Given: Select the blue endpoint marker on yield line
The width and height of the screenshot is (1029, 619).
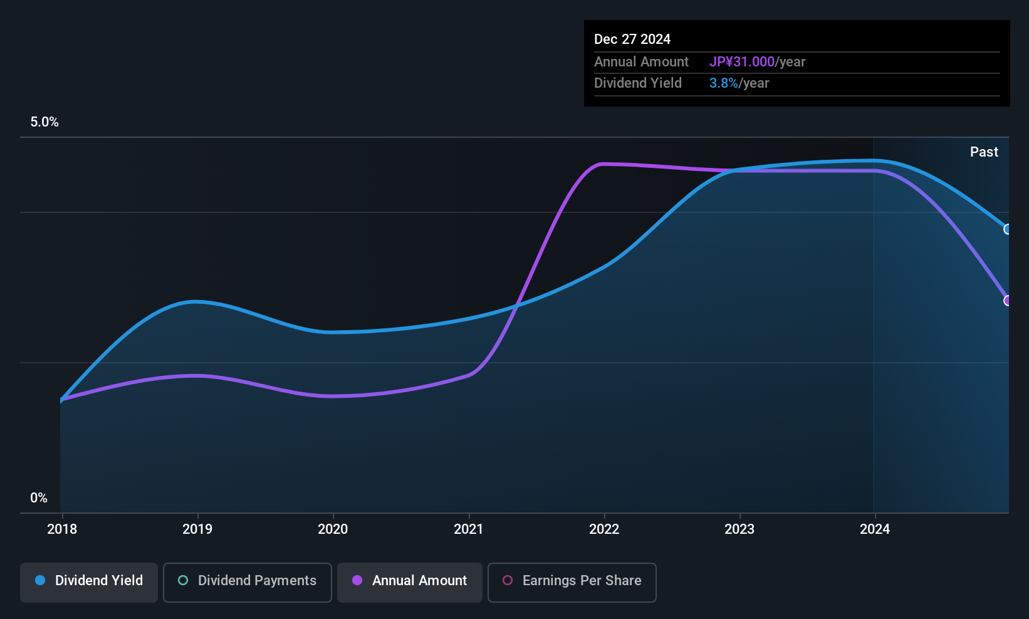Looking at the screenshot, I should tap(1008, 229).
